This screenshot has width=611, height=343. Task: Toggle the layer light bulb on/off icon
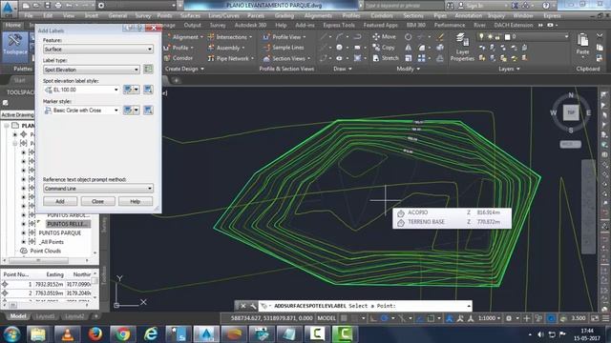(x=481, y=36)
